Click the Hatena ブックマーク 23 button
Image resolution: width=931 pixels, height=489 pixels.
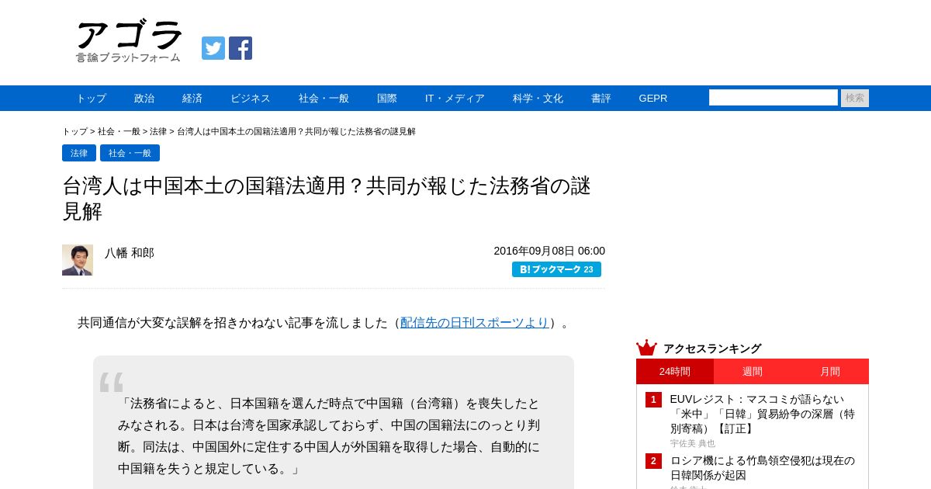556,269
